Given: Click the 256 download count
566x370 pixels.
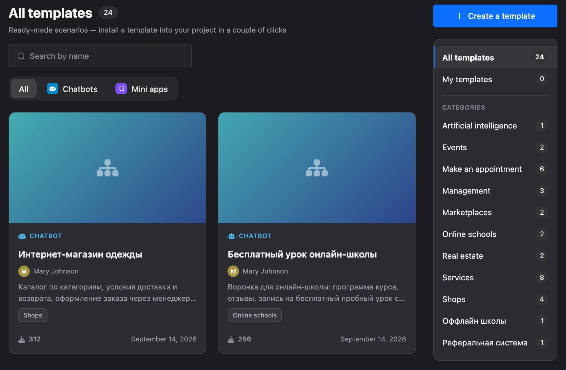Looking at the screenshot, I should pyautogui.click(x=244, y=339).
